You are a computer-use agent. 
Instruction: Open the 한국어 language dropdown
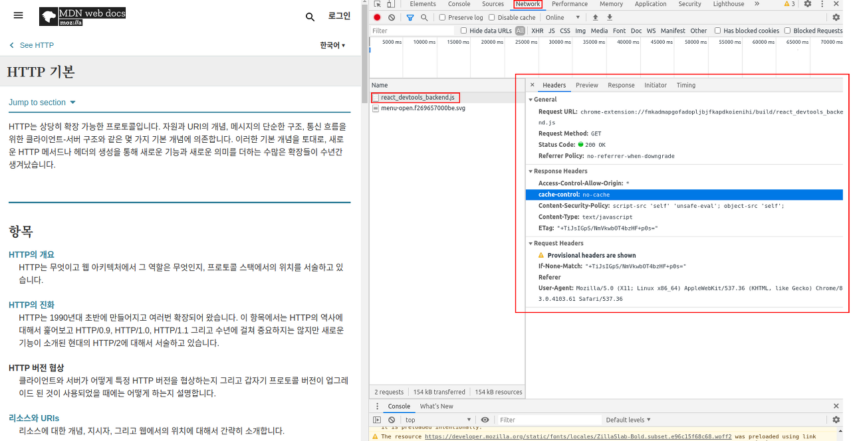tap(332, 45)
